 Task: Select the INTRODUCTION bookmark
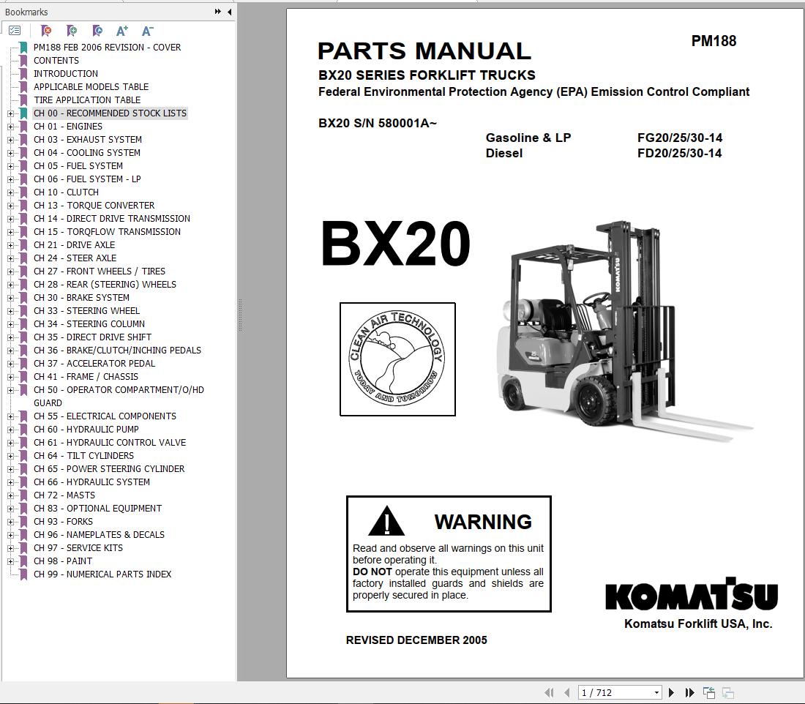[66, 73]
